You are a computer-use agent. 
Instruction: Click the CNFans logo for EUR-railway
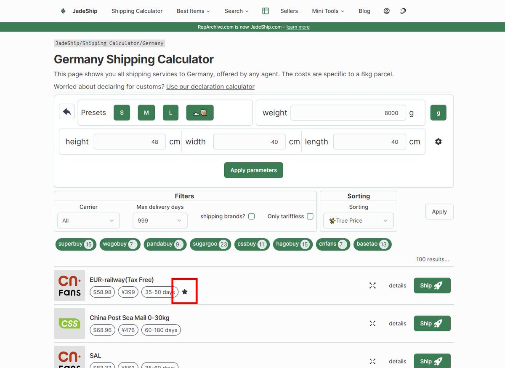pos(69,285)
